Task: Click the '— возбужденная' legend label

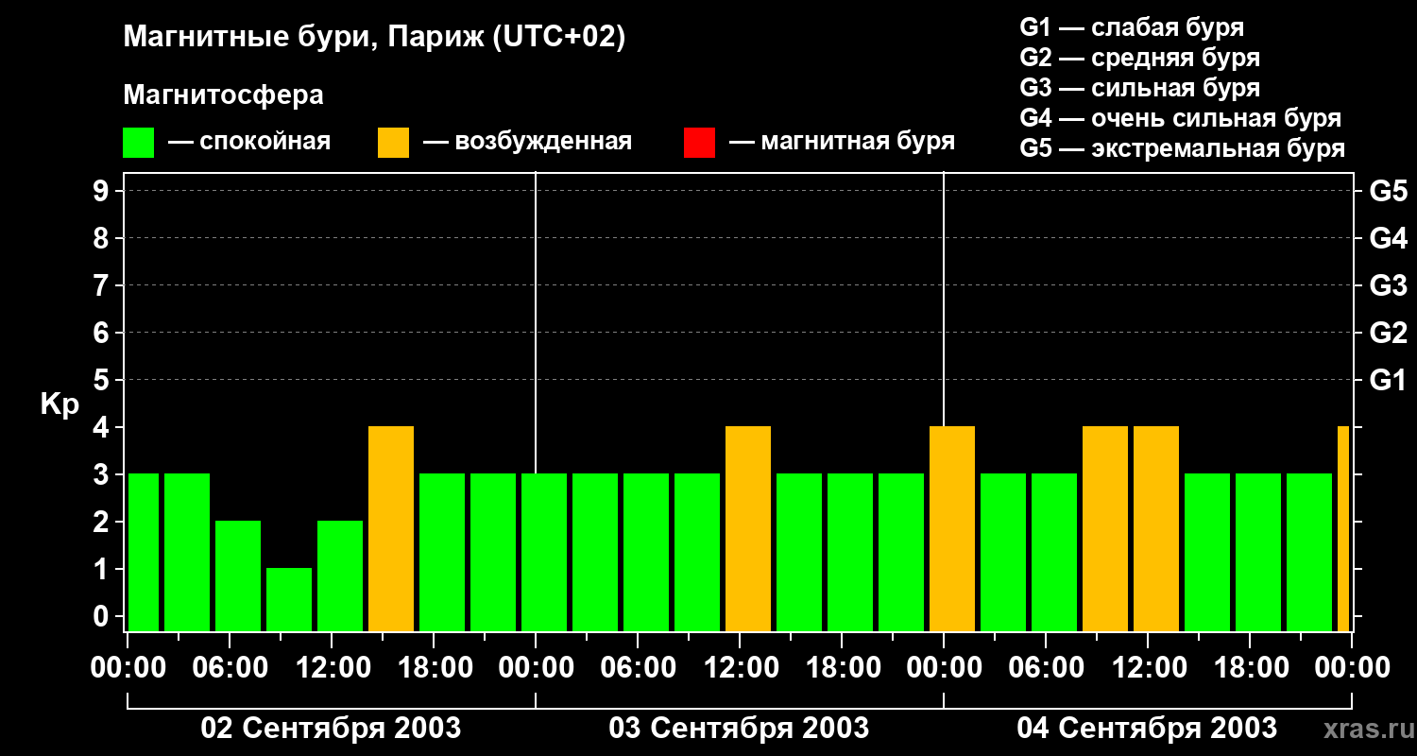Action: [527, 142]
